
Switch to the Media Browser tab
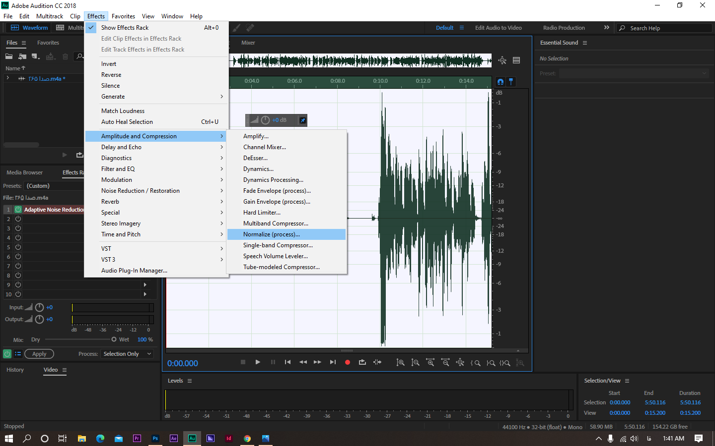(25, 172)
